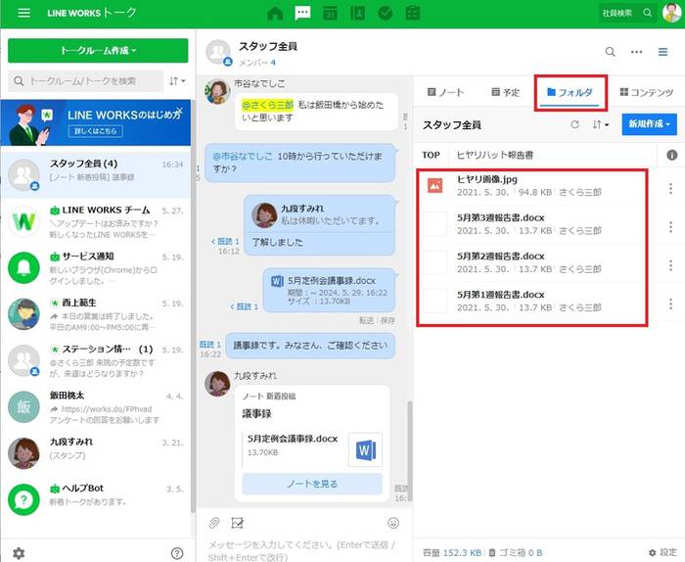685x562 pixels.
Task: Open the help question mark at sidebar bottom
Action: click(x=177, y=553)
